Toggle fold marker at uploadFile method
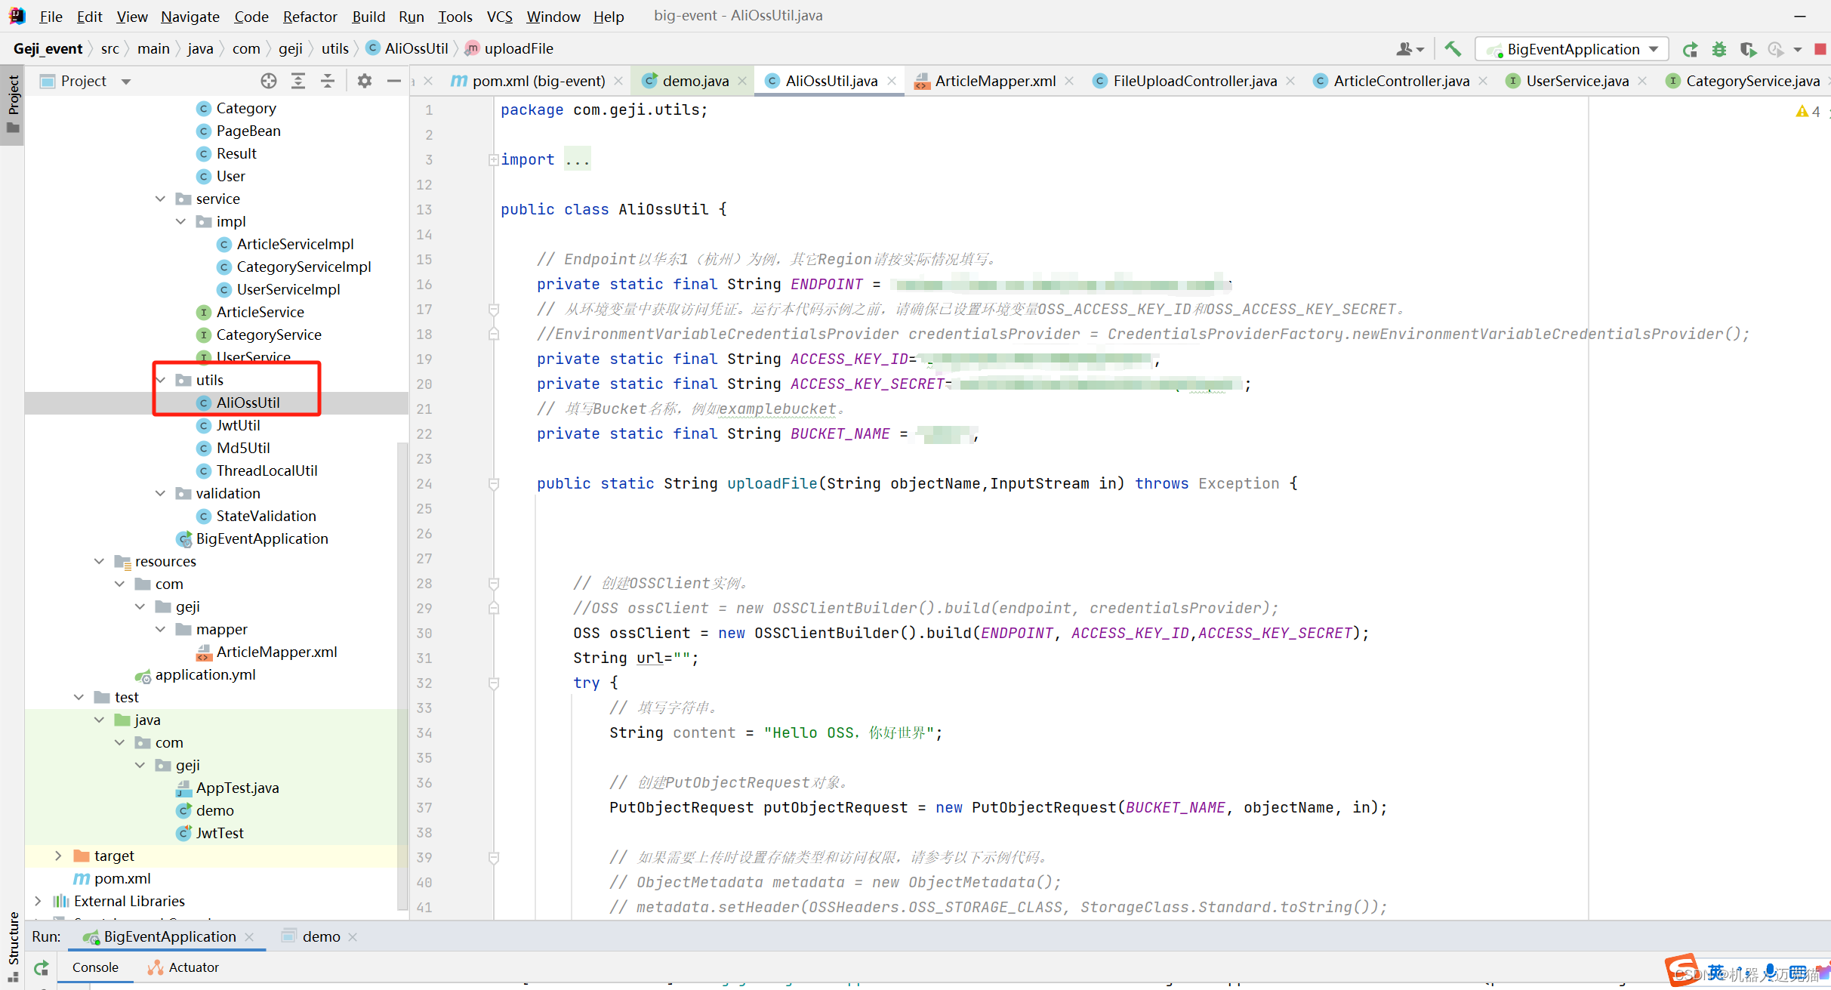The image size is (1831, 990). point(494,483)
